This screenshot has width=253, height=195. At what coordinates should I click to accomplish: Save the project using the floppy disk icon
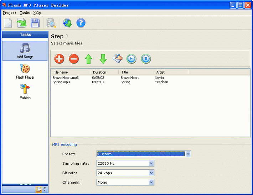[x=35, y=23]
